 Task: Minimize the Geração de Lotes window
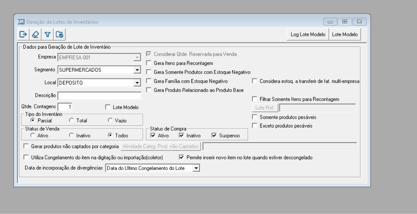330,22
